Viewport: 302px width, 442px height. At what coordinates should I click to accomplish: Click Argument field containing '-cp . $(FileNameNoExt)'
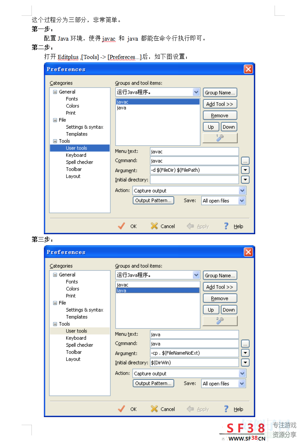(194, 353)
